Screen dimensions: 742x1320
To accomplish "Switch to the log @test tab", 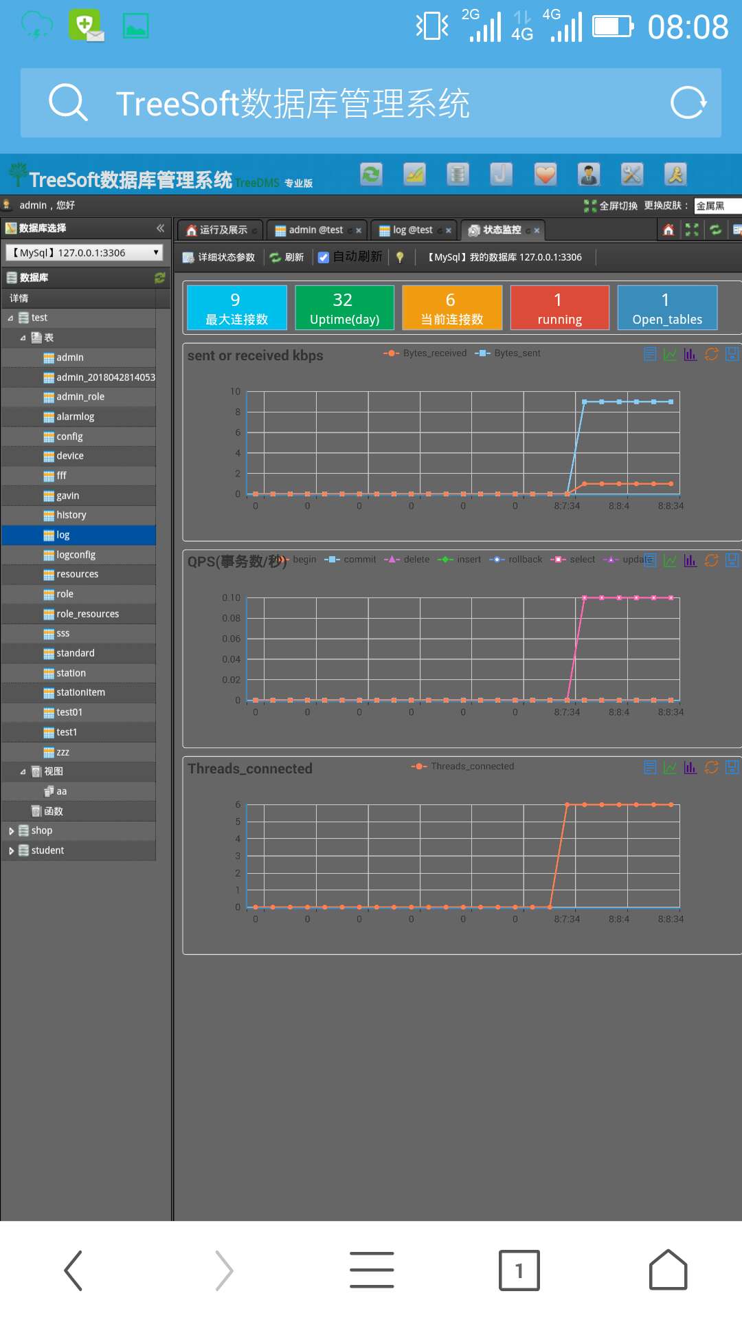I will click(x=413, y=230).
